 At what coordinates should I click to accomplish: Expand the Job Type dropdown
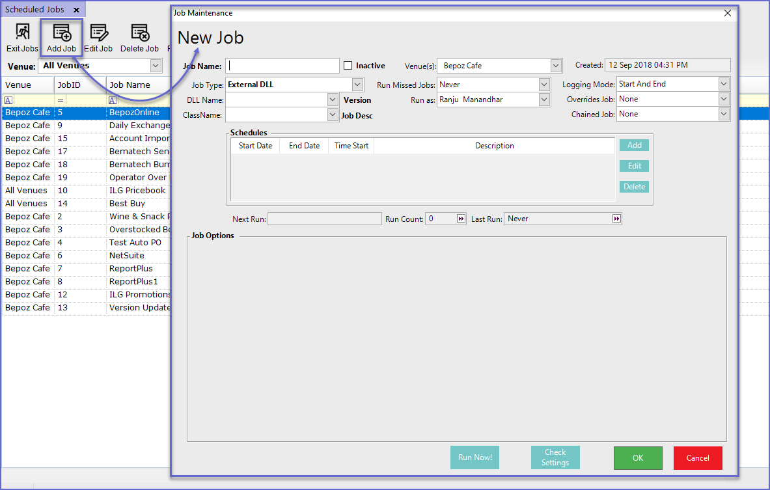coord(357,85)
